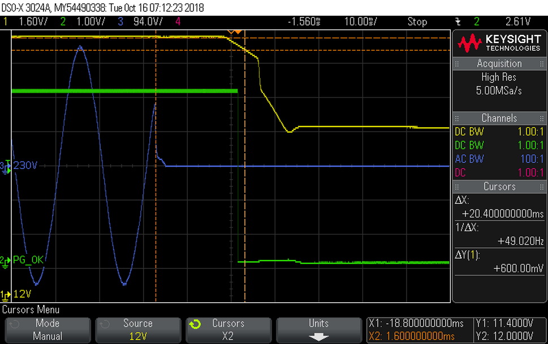Click the 5.00MSa/s sample rate
Viewport: 548px width, 344px height.
pyautogui.click(x=499, y=91)
